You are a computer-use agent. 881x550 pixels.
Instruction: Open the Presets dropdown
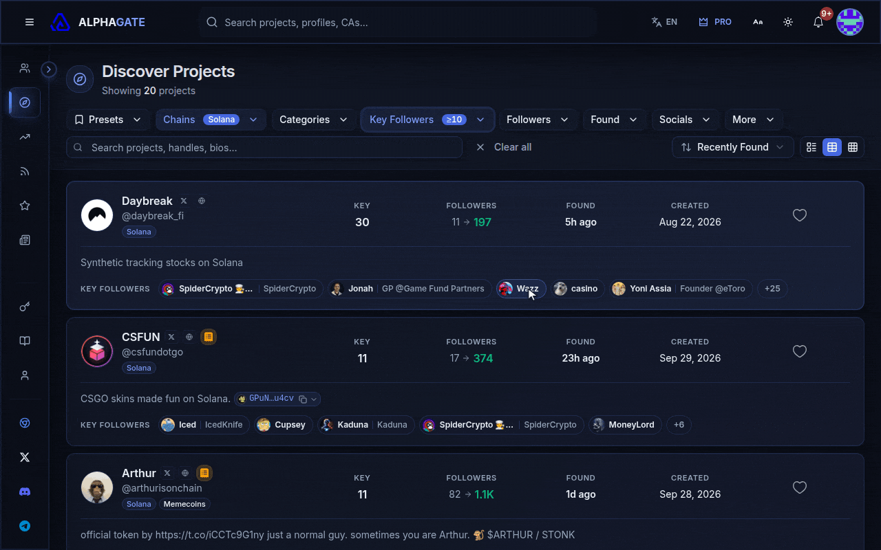click(x=108, y=120)
